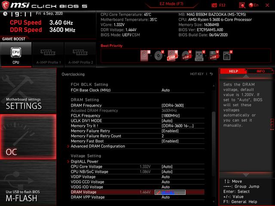The height and width of the screenshot is (206, 275).
Task: Select VDDG IOD Voltage Auto value
Action: [x=165, y=187]
